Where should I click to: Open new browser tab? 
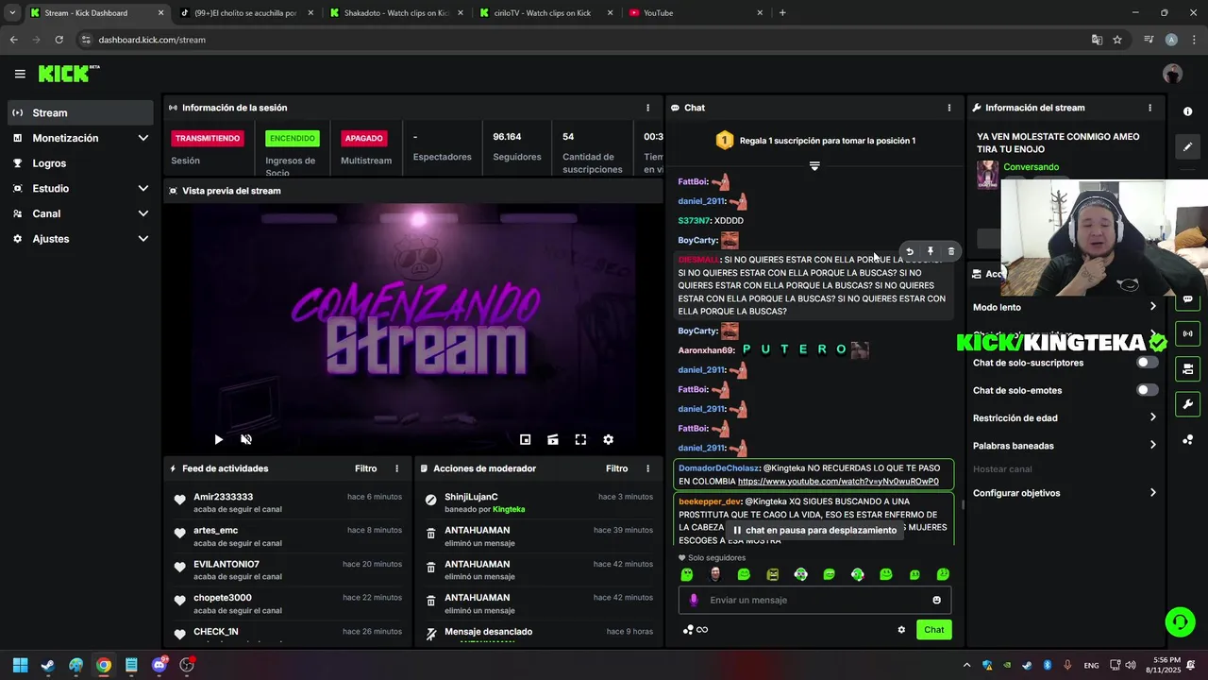[x=782, y=13]
